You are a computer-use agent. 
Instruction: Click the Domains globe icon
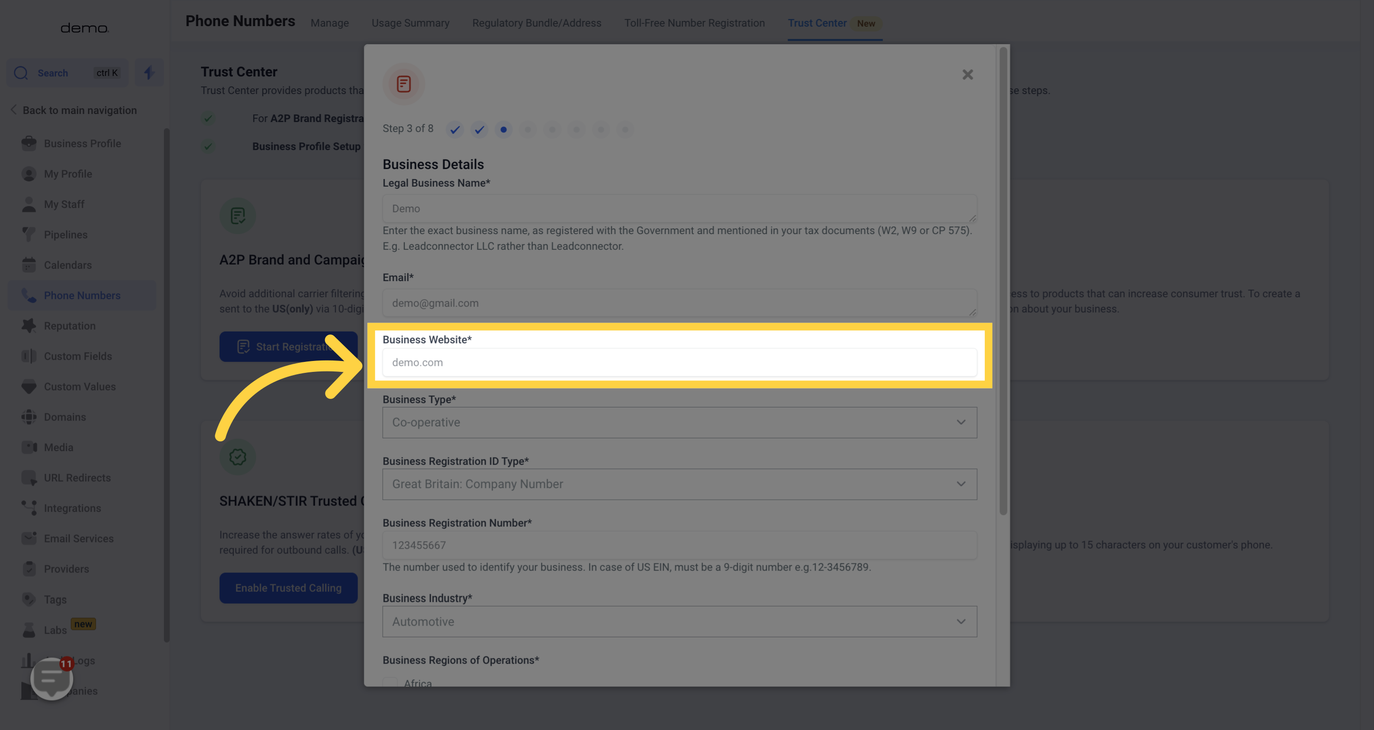point(29,417)
